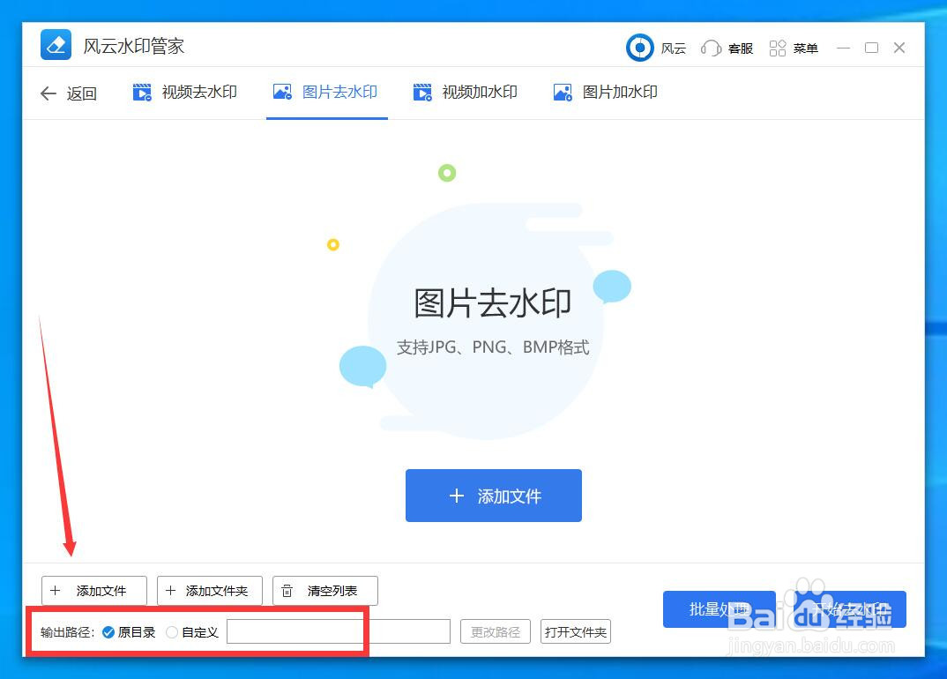The width and height of the screenshot is (947, 679).
Task: Switch to the 图片加水印 tab
Action: [x=604, y=92]
